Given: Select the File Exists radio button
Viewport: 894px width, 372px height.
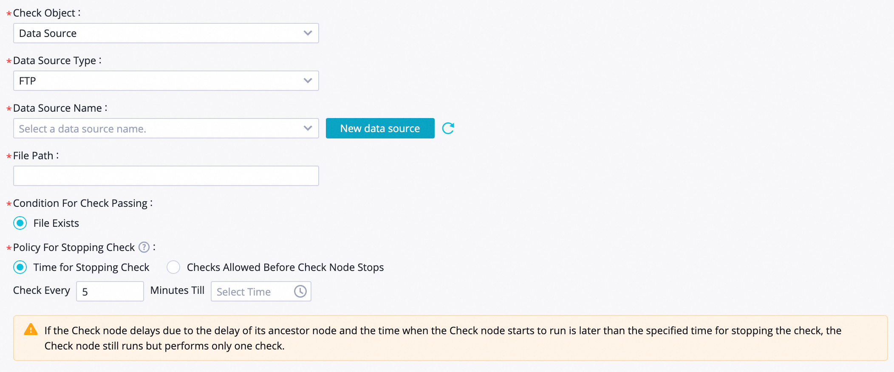Looking at the screenshot, I should point(20,223).
